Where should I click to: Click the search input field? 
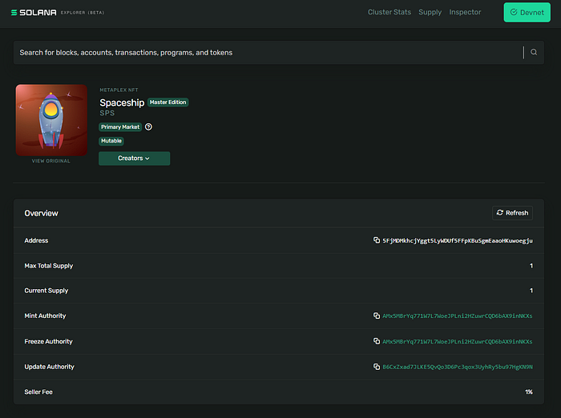[x=264, y=53]
